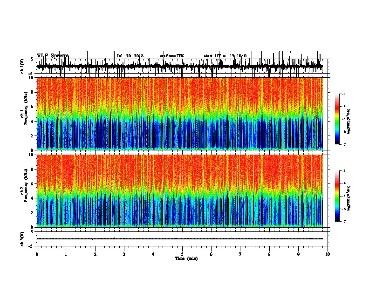Click the time axis tick label "10" under ch.3
The width and height of the screenshot is (369, 285).
328,254
